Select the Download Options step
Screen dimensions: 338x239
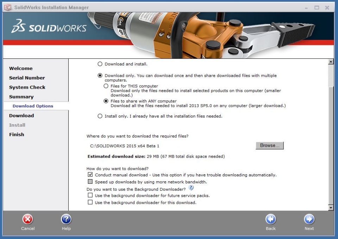click(x=33, y=106)
